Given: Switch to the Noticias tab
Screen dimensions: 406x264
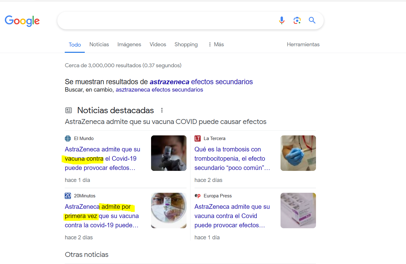Looking at the screenshot, I should coord(99,44).
